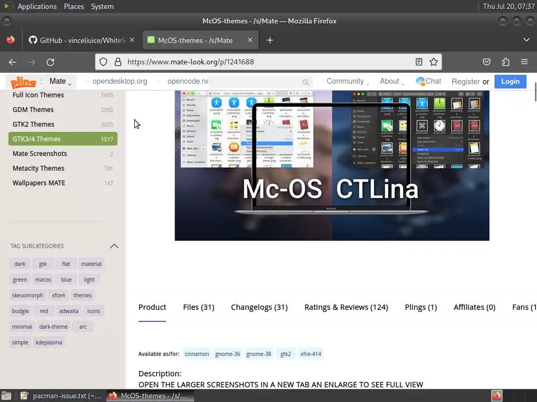Viewport: 537px width, 402px height.
Task: Open the Affiliates (0) tab
Action: coord(474,307)
